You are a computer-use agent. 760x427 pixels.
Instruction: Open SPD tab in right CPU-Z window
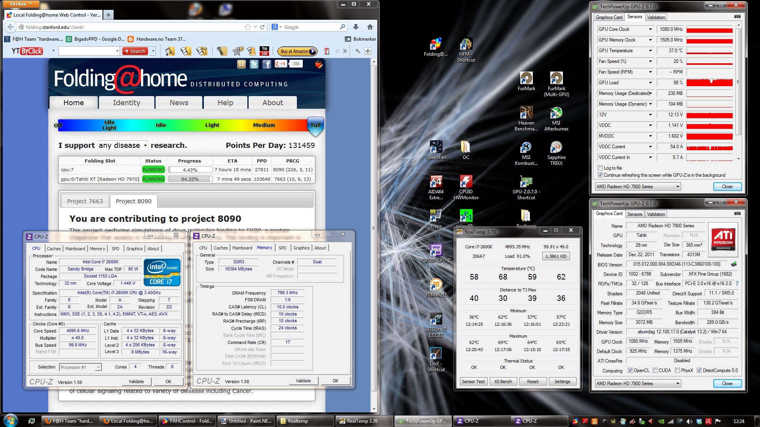click(282, 248)
